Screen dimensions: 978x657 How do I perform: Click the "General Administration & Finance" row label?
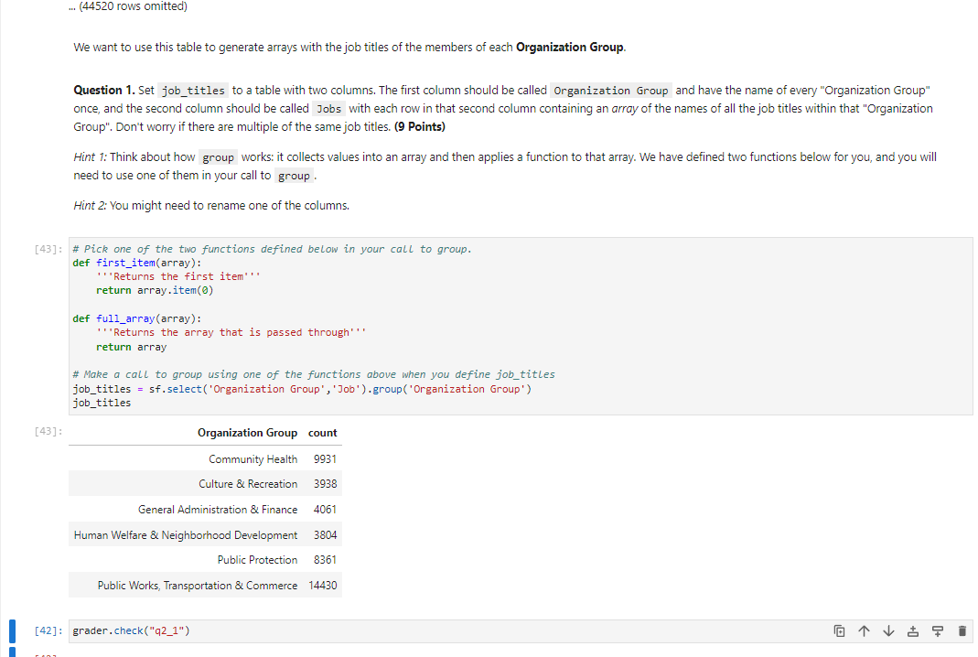coord(218,510)
